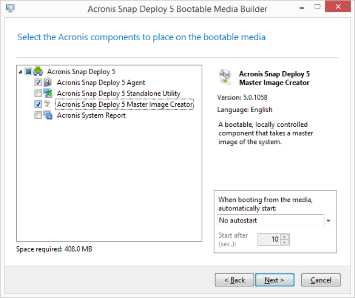Toggle the Acronis Snap Deploy 5 root checkbox
The image size is (355, 298).
pyautogui.click(x=29, y=71)
